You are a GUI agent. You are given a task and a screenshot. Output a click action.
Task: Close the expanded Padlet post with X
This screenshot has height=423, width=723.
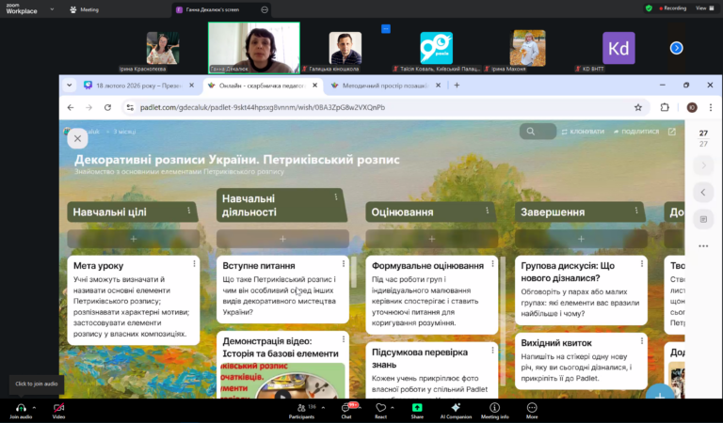(77, 138)
